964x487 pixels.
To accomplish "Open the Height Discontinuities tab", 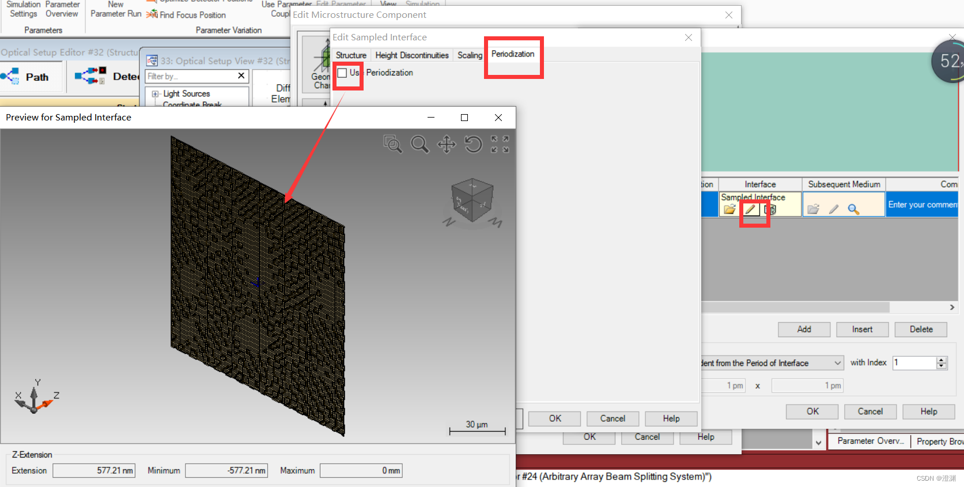I will coord(412,55).
